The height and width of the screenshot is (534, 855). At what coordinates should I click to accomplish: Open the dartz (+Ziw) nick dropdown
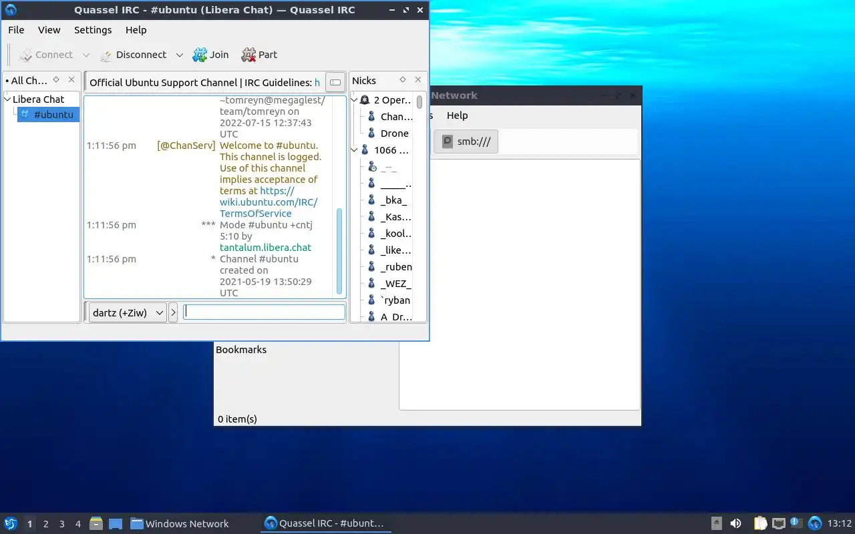[128, 312]
